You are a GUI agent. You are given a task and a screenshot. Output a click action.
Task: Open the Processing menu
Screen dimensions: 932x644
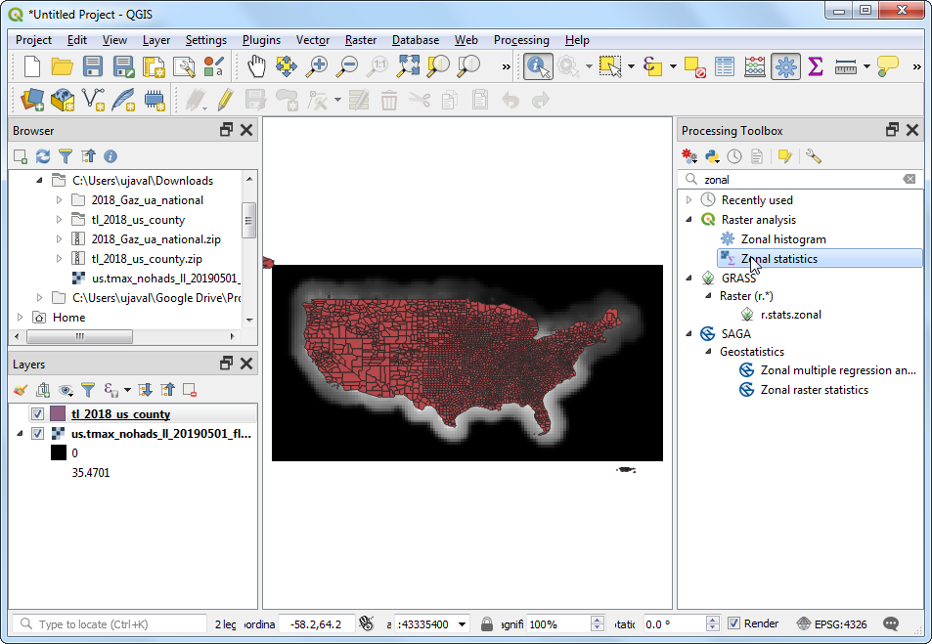(x=520, y=40)
